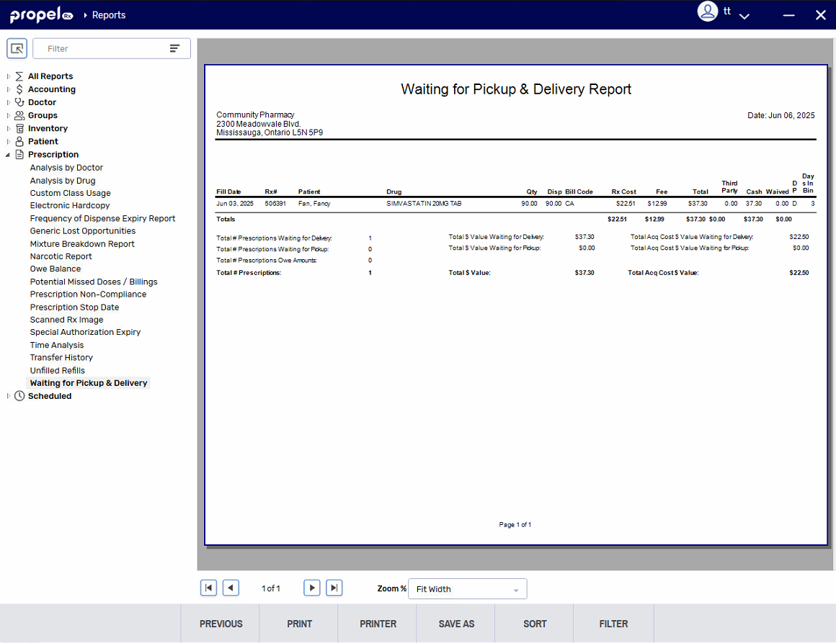The width and height of the screenshot is (836, 643).
Task: Select the Accounting category
Action: [x=52, y=89]
